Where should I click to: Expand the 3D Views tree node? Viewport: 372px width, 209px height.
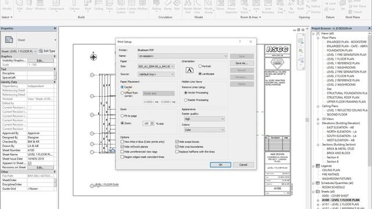click(x=318, y=118)
